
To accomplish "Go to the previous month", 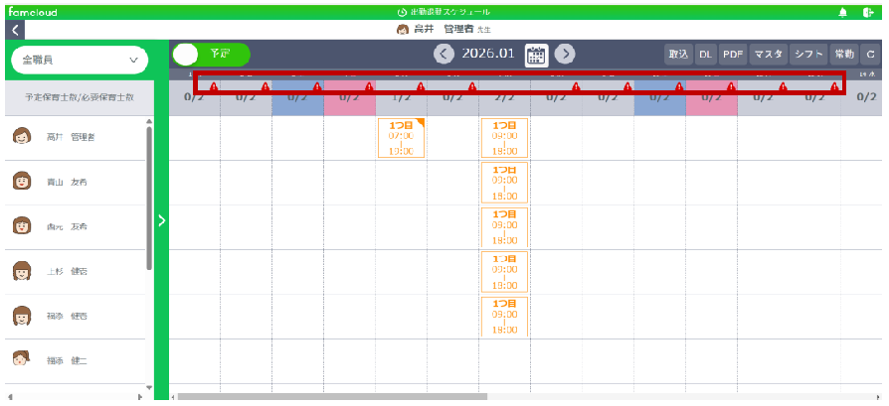I will [x=444, y=55].
